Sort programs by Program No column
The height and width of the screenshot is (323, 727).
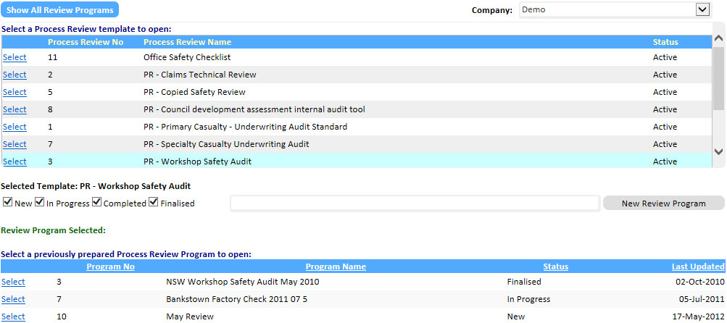pos(110,267)
